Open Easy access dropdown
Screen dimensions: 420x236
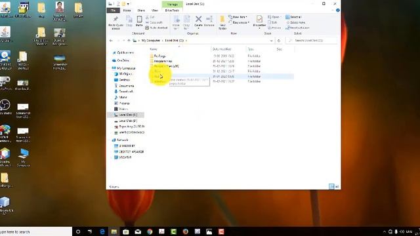[x=239, y=22]
